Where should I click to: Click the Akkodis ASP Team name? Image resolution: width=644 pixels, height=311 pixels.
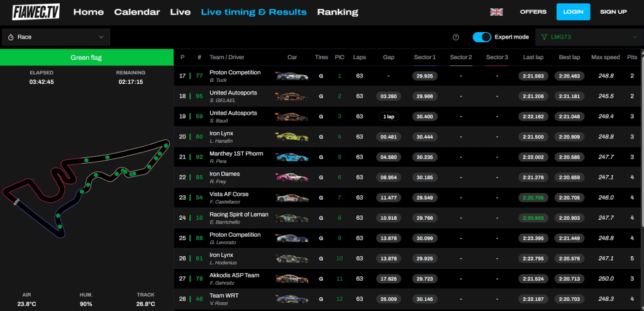[x=234, y=275]
